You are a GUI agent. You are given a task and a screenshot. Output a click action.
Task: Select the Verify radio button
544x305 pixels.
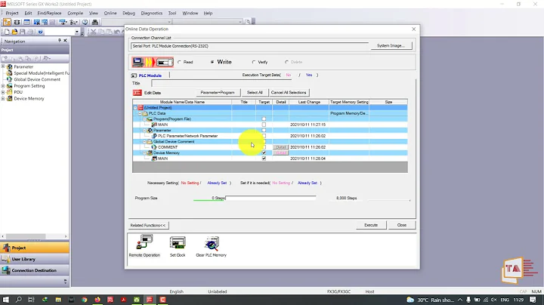[x=254, y=62]
